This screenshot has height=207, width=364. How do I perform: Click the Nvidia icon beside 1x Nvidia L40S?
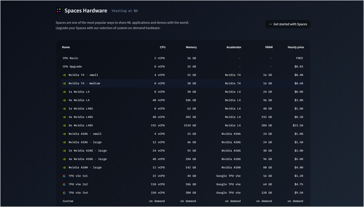click(64, 108)
